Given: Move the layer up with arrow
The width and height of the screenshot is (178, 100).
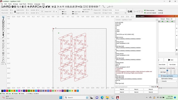Looking at the screenshot, I should (177, 28).
